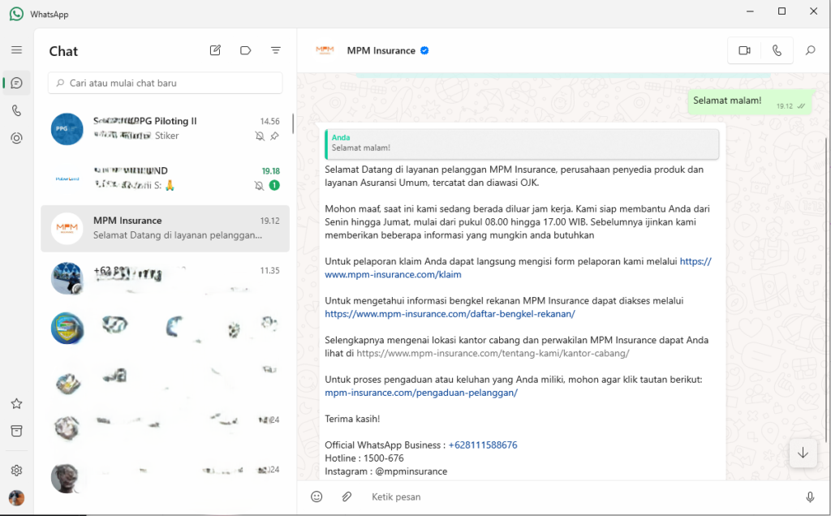Screen dimensions: 831x516
Task: Start a voice call with MPM Insurance
Action: click(x=777, y=50)
